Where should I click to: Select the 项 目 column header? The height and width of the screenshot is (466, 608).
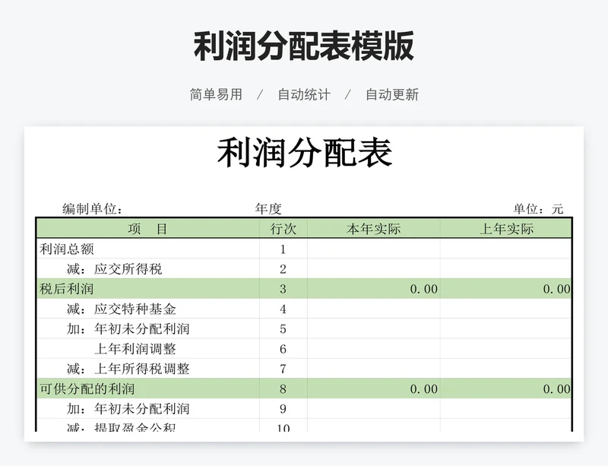point(147,229)
